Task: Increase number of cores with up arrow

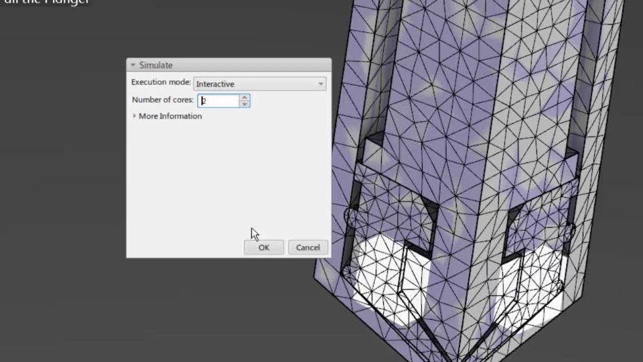Action: (x=244, y=98)
